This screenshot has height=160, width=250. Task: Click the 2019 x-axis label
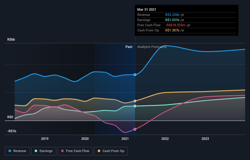point(45,139)
